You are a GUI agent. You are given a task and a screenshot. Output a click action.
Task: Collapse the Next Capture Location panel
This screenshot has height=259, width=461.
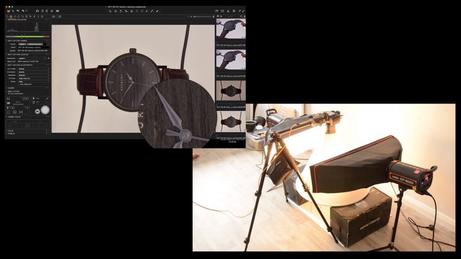[6, 54]
